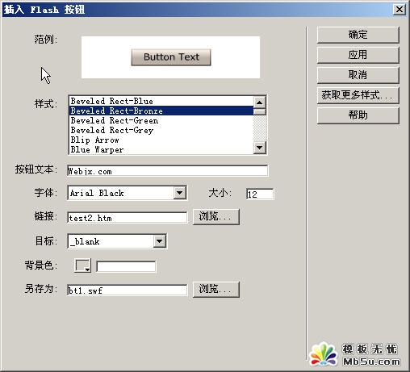
Task: Select Beveled Rect-Green style
Action: tap(161, 120)
